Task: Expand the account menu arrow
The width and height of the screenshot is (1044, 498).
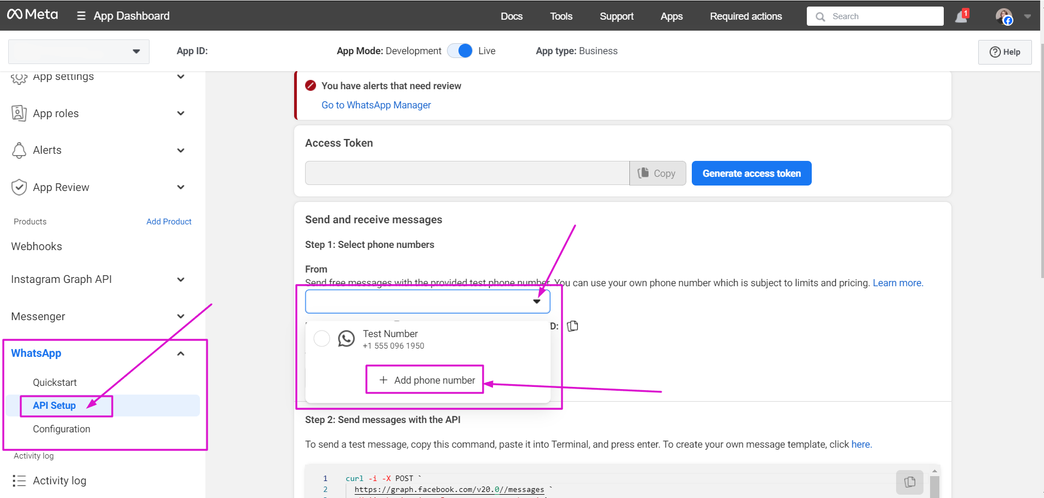Action: tap(1028, 16)
